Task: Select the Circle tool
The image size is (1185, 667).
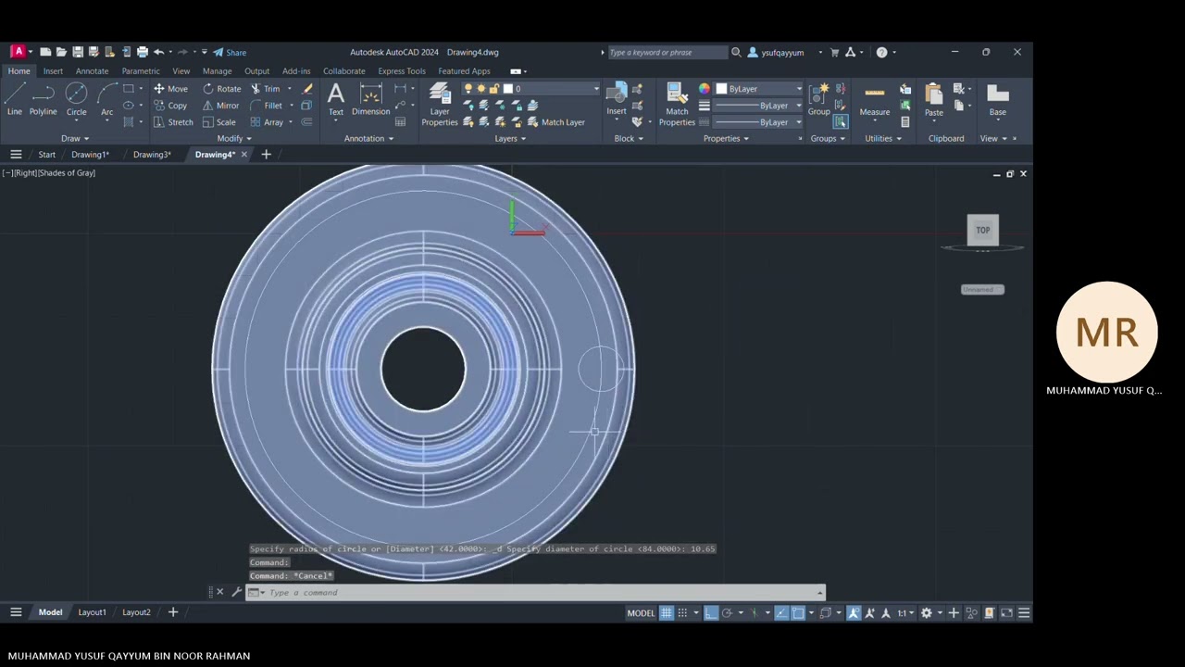Action: (76, 99)
